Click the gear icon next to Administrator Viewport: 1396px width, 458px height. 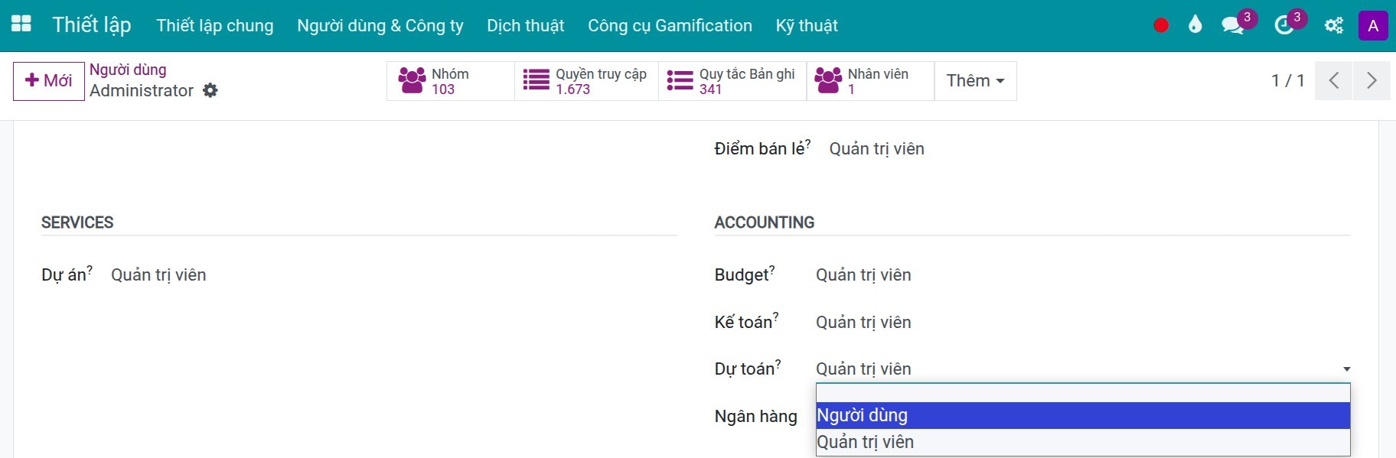[x=210, y=90]
